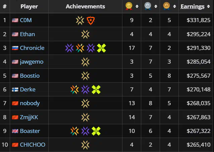Click the gold medal icon in header

(129, 6)
